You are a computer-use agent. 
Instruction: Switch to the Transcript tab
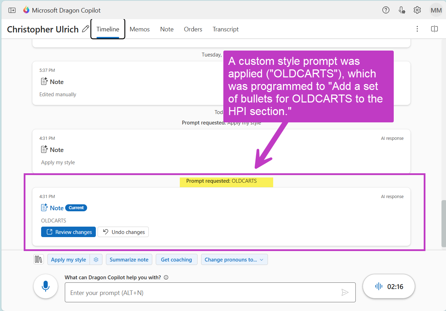coord(225,29)
